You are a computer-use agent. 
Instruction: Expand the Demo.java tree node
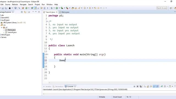(x=4, y=30)
